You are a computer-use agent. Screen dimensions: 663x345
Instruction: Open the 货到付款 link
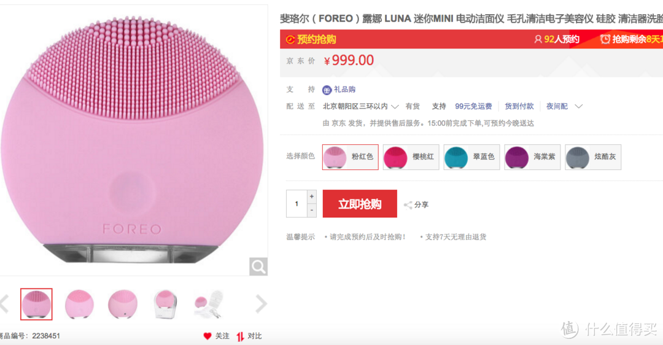tap(519, 107)
